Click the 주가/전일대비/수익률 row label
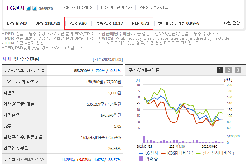 pyautogui.click(x=24, y=70)
